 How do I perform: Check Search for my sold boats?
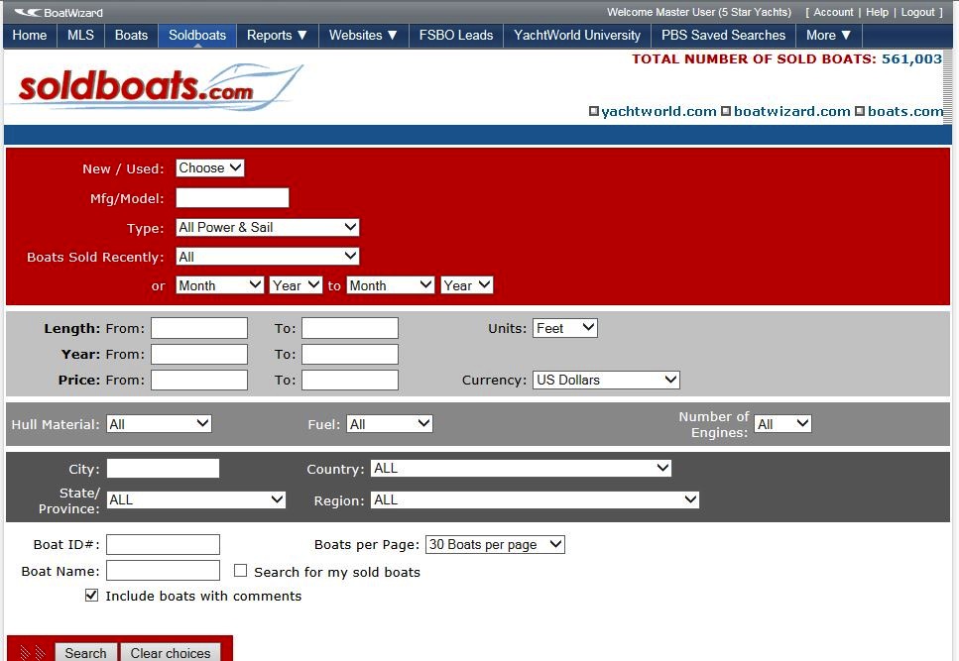tap(240, 571)
